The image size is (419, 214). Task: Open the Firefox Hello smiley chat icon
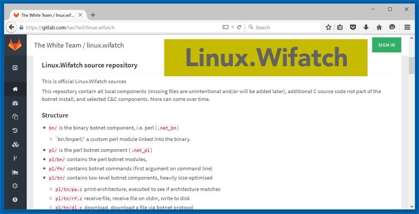click(x=392, y=27)
